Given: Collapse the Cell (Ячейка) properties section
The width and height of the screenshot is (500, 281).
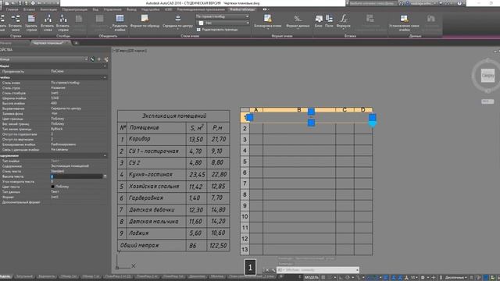Looking at the screenshot, I should click(x=105, y=78).
